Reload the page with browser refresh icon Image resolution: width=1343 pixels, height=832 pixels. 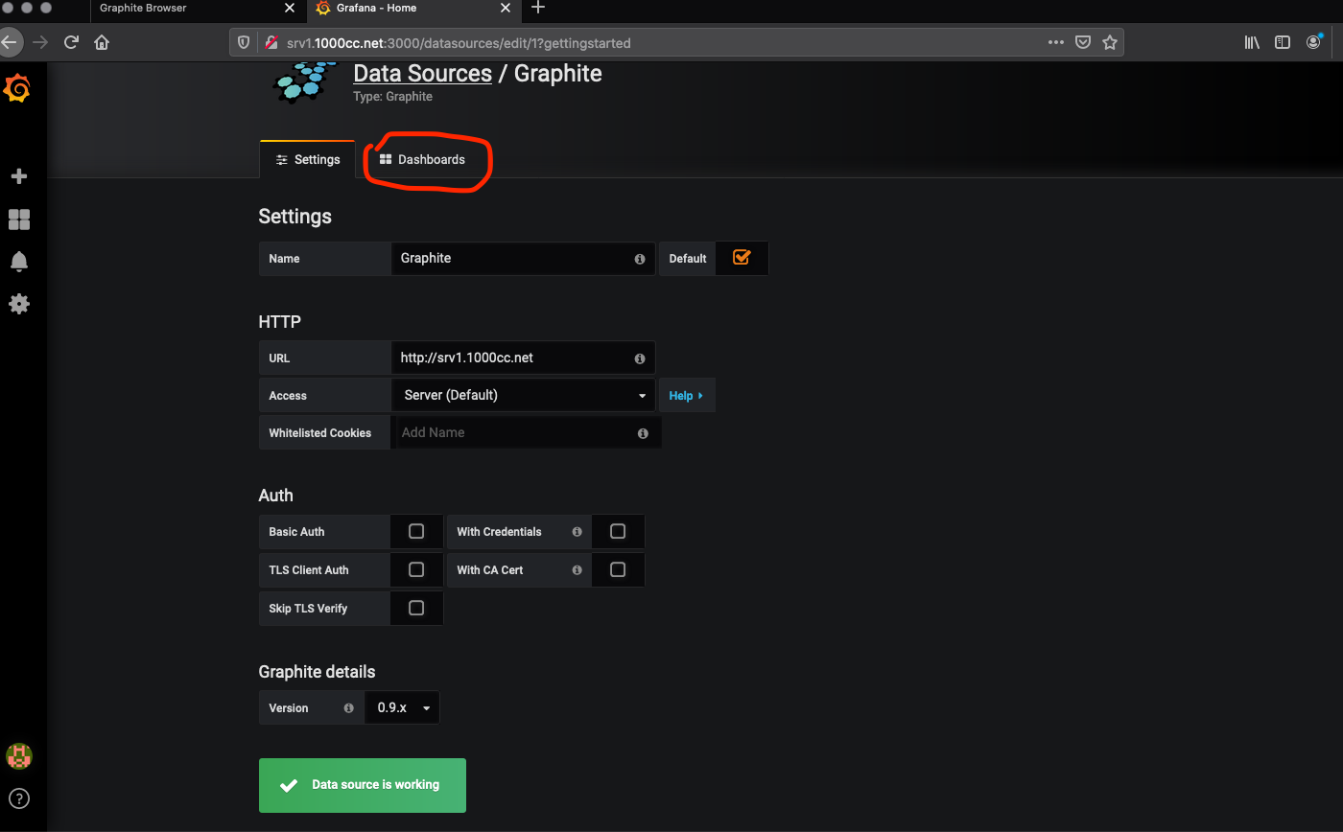(71, 42)
